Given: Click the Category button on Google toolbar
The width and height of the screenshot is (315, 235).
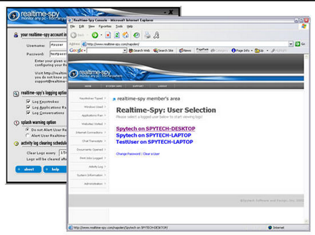Looking at the screenshot, I should [x=219, y=51].
